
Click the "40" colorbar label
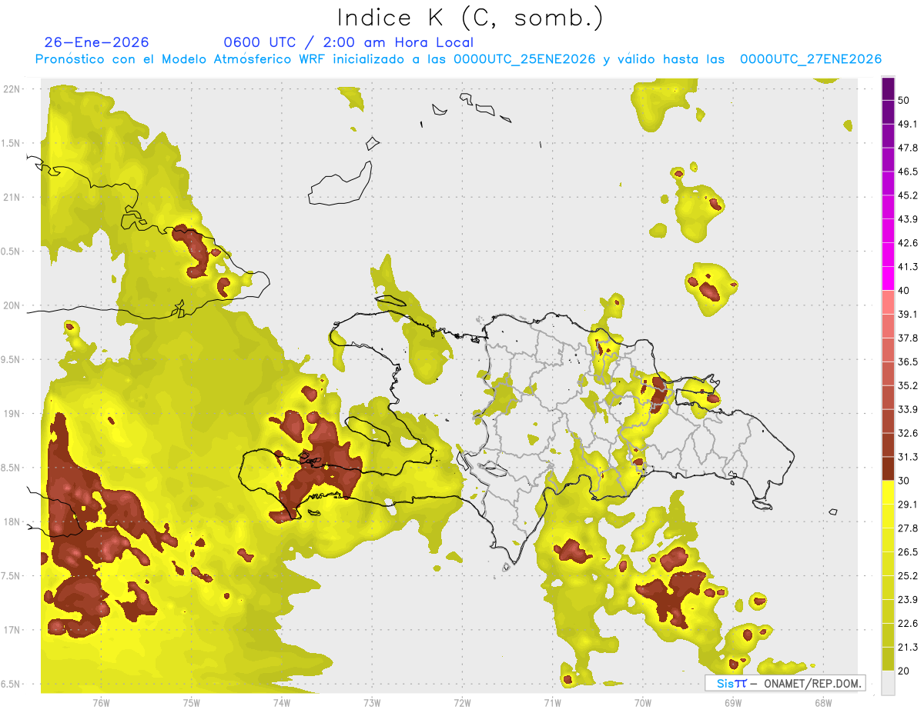click(x=905, y=291)
